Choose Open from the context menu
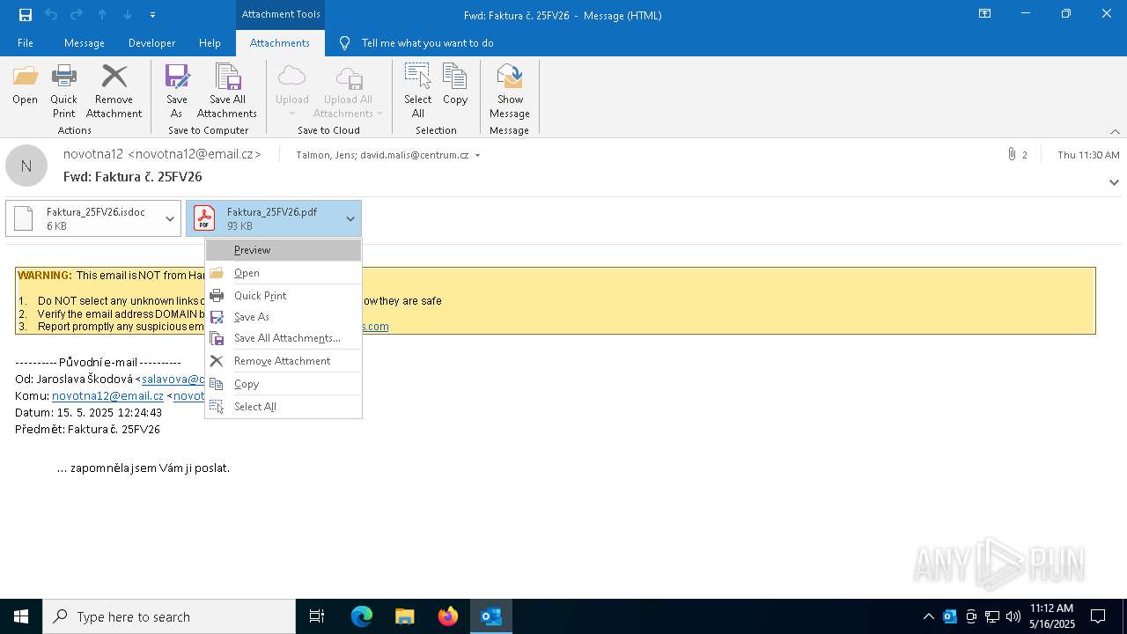The width and height of the screenshot is (1127, 634). (x=284, y=273)
